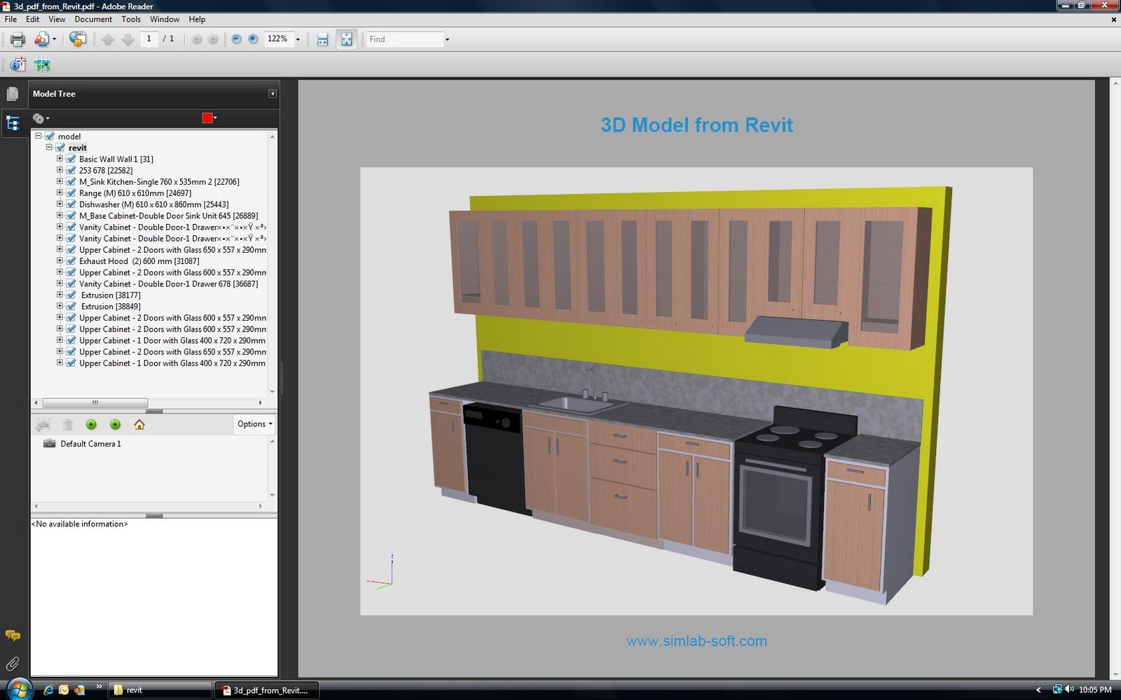The height and width of the screenshot is (700, 1121).
Task: Click the Print icon in toolbar
Action: 18,39
